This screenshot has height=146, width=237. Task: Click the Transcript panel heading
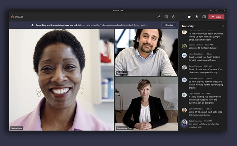[x=188, y=26]
